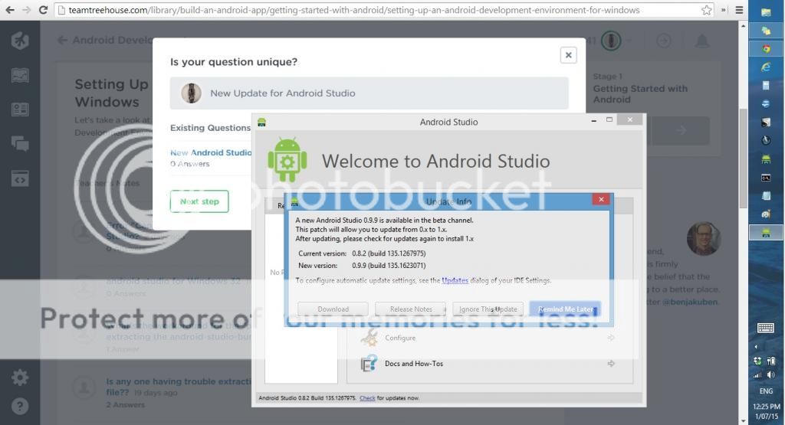The image size is (785, 425).
Task: Bookmark this page with the star icon
Action: click(x=706, y=10)
